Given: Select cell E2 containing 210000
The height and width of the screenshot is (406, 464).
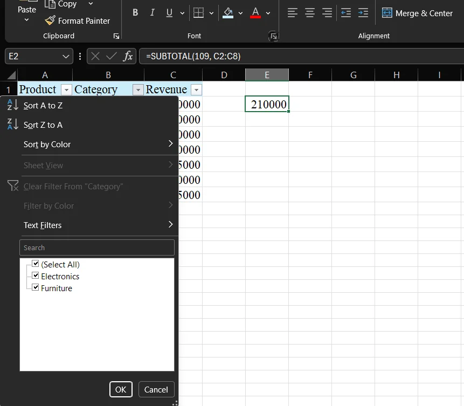Looking at the screenshot, I should click(267, 104).
